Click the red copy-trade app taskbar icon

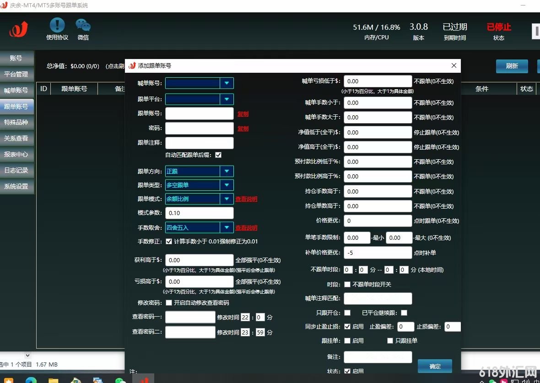tap(144, 380)
